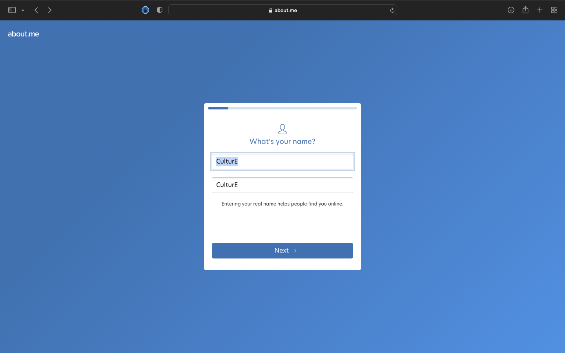Image resolution: width=565 pixels, height=353 pixels.
Task: Focus the first name field with selected text
Action: [282, 162]
